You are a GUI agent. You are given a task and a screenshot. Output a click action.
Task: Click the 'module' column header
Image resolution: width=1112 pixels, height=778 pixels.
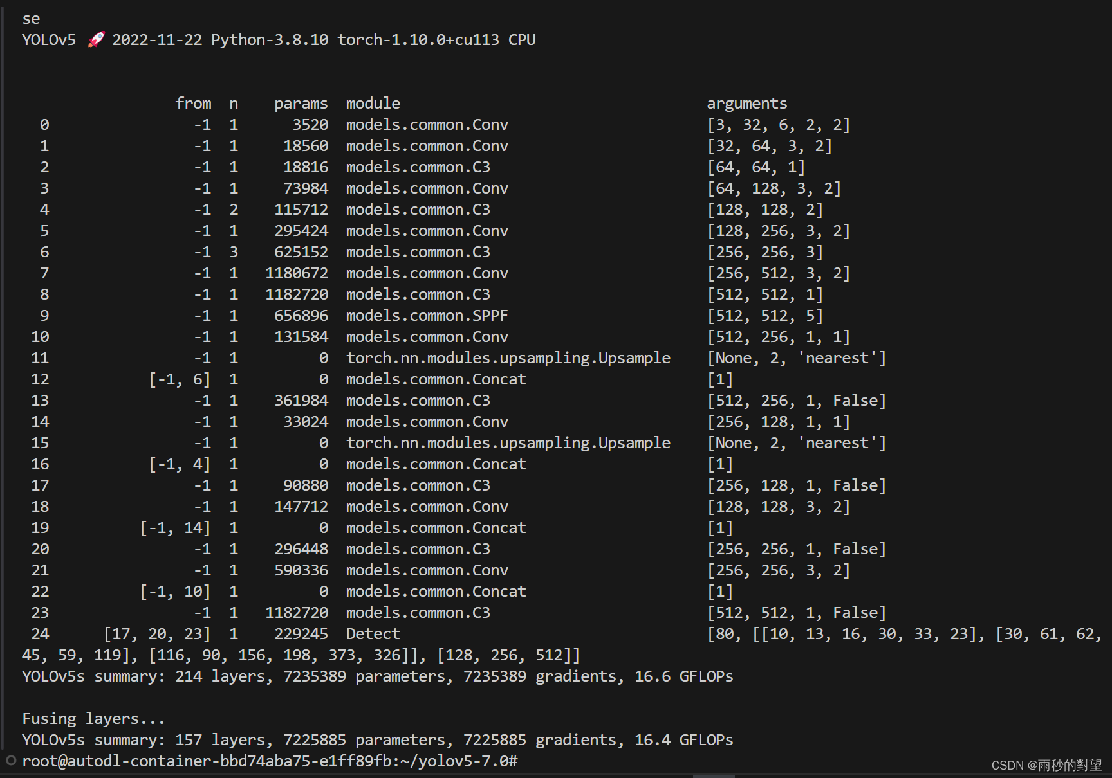373,104
